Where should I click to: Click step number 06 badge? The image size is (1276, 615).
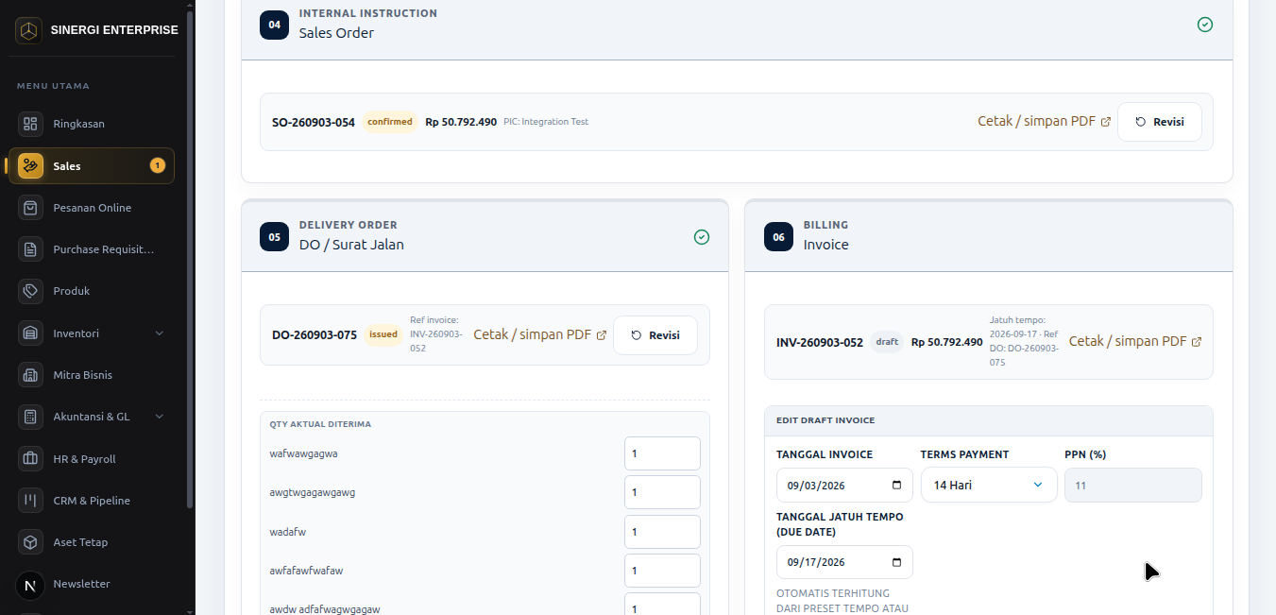tap(778, 236)
